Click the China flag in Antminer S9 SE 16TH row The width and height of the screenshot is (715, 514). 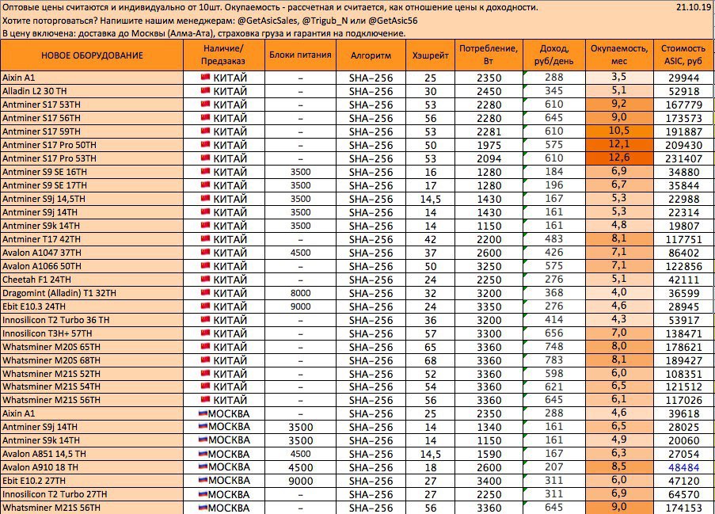click(x=205, y=171)
